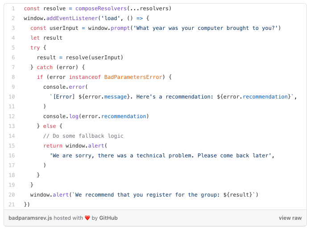Click the 'We are sorry' alert string

tap(161, 156)
